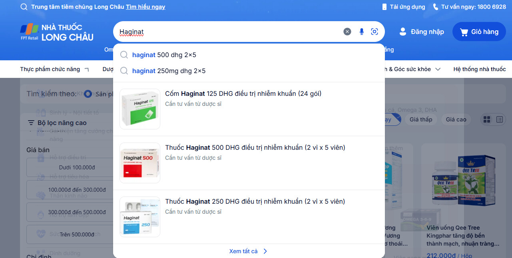Click the chevron arrow beside Xem tất cả
Screen dimensions: 512x258
tap(265, 251)
